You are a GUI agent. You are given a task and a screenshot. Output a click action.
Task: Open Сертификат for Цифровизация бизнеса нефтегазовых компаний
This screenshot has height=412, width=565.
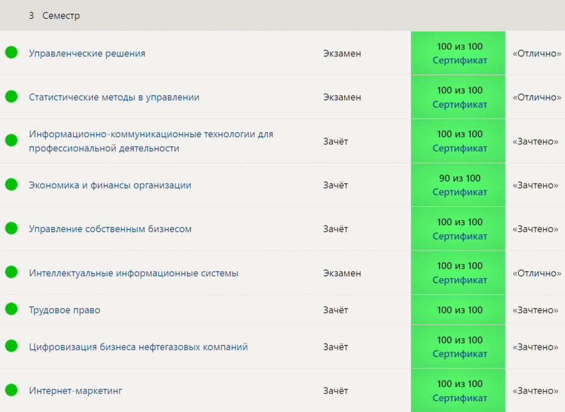pos(460,354)
